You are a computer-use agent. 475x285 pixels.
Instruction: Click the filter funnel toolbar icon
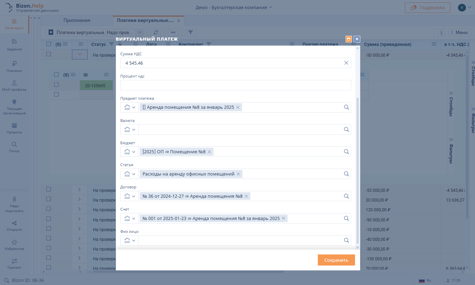[191, 32]
